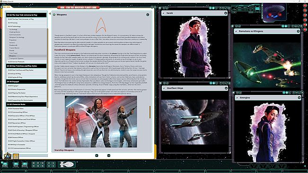Screen dimensions: 308x173
Task: Open 04.40 Supporting the Gamemaster page
Action: pos(27,100)
